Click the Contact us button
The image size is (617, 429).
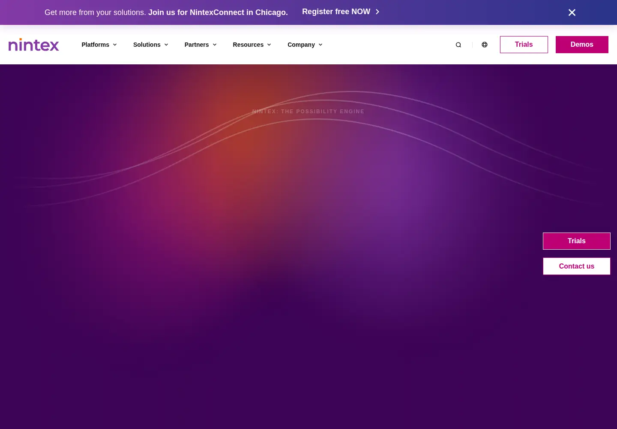click(577, 266)
